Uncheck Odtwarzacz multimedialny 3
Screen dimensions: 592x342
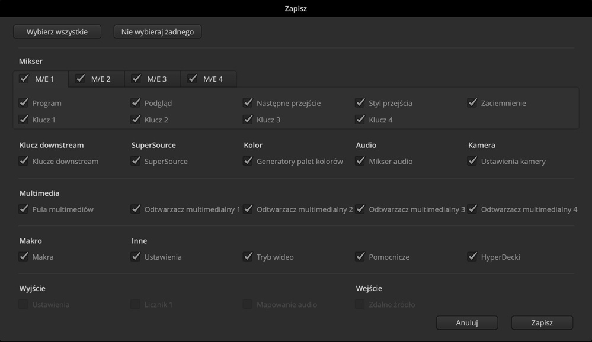[x=360, y=209]
